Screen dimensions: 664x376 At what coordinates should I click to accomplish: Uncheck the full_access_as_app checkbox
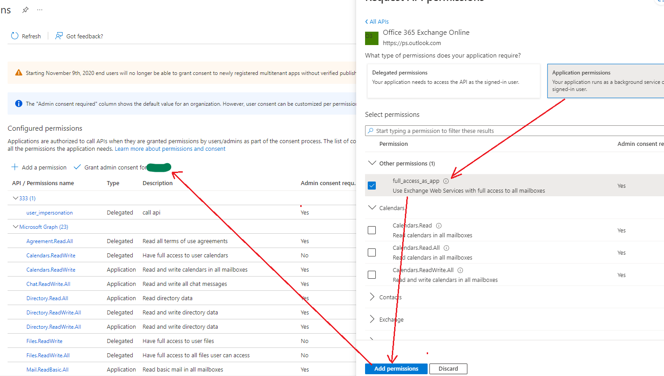tap(372, 186)
